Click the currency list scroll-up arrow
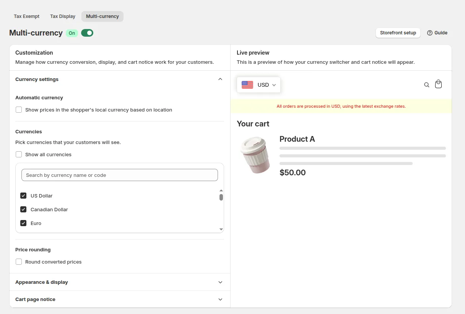The image size is (465, 314). [221, 190]
